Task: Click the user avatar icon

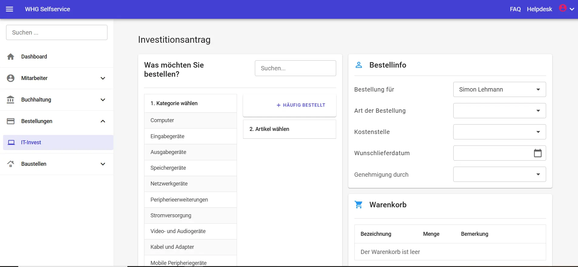Action: point(563,8)
